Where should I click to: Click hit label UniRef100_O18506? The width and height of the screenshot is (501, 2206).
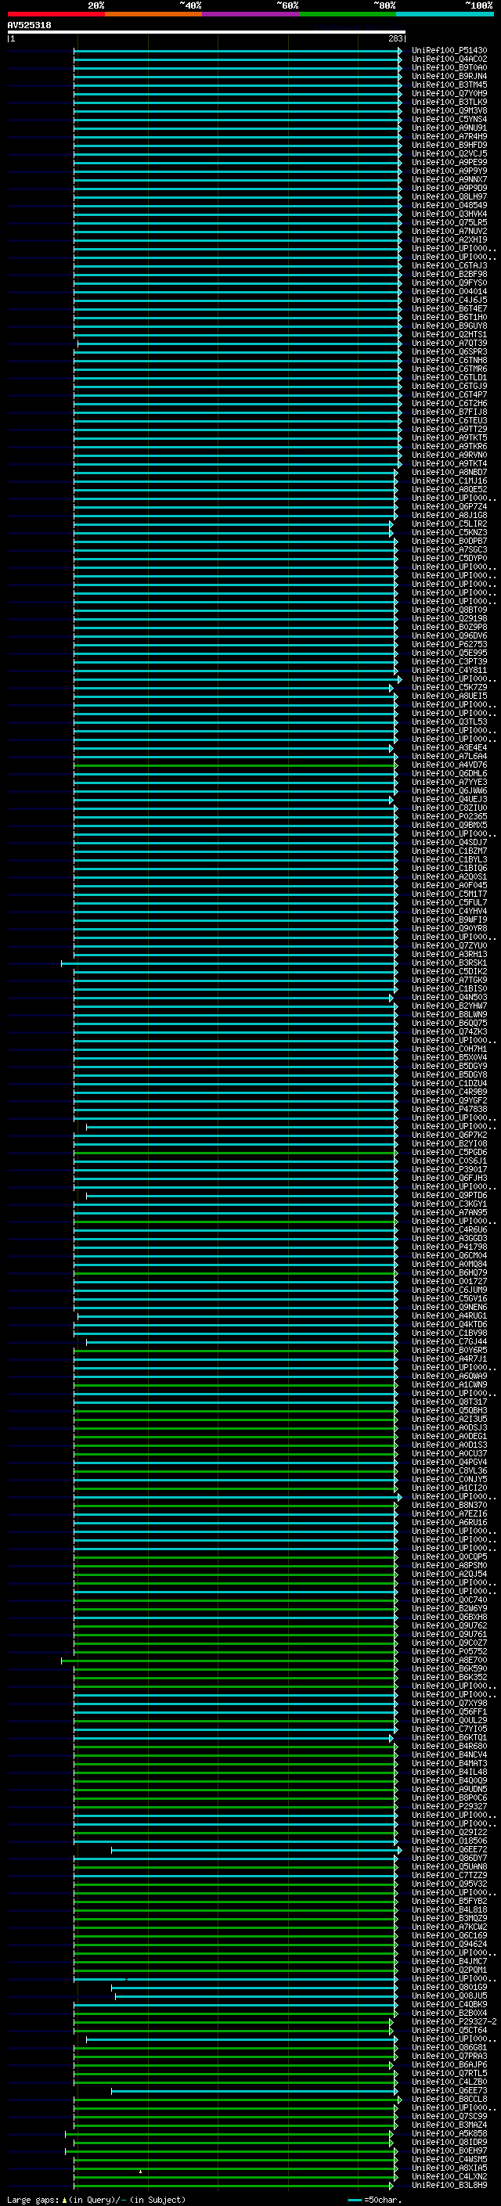(x=449, y=1841)
